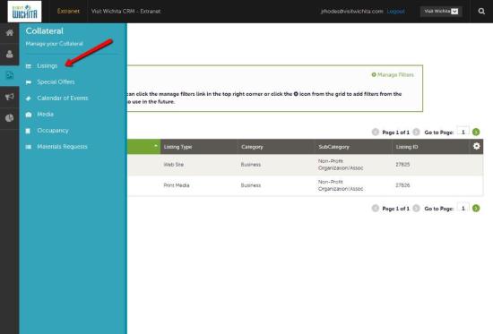Go to next page in bottom pager

click(416, 208)
